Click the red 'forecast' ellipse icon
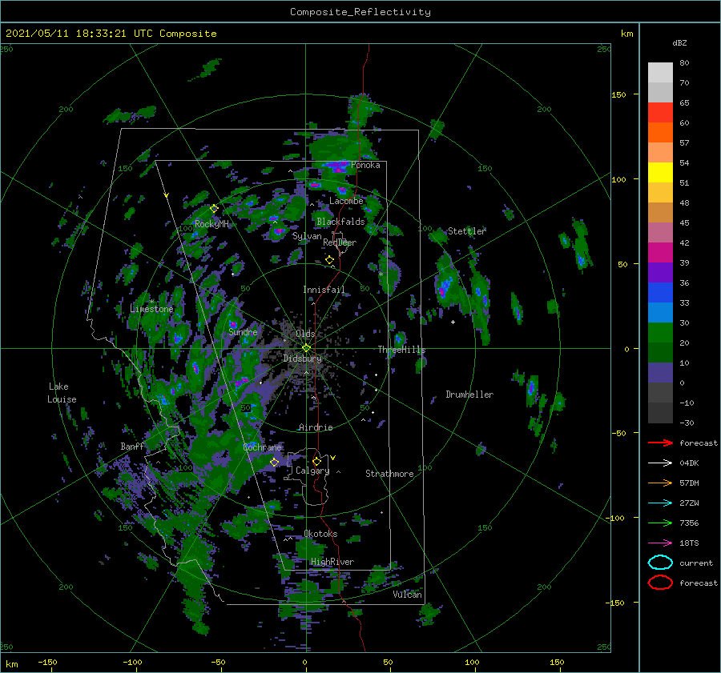The width and height of the screenshot is (721, 673). (x=660, y=583)
